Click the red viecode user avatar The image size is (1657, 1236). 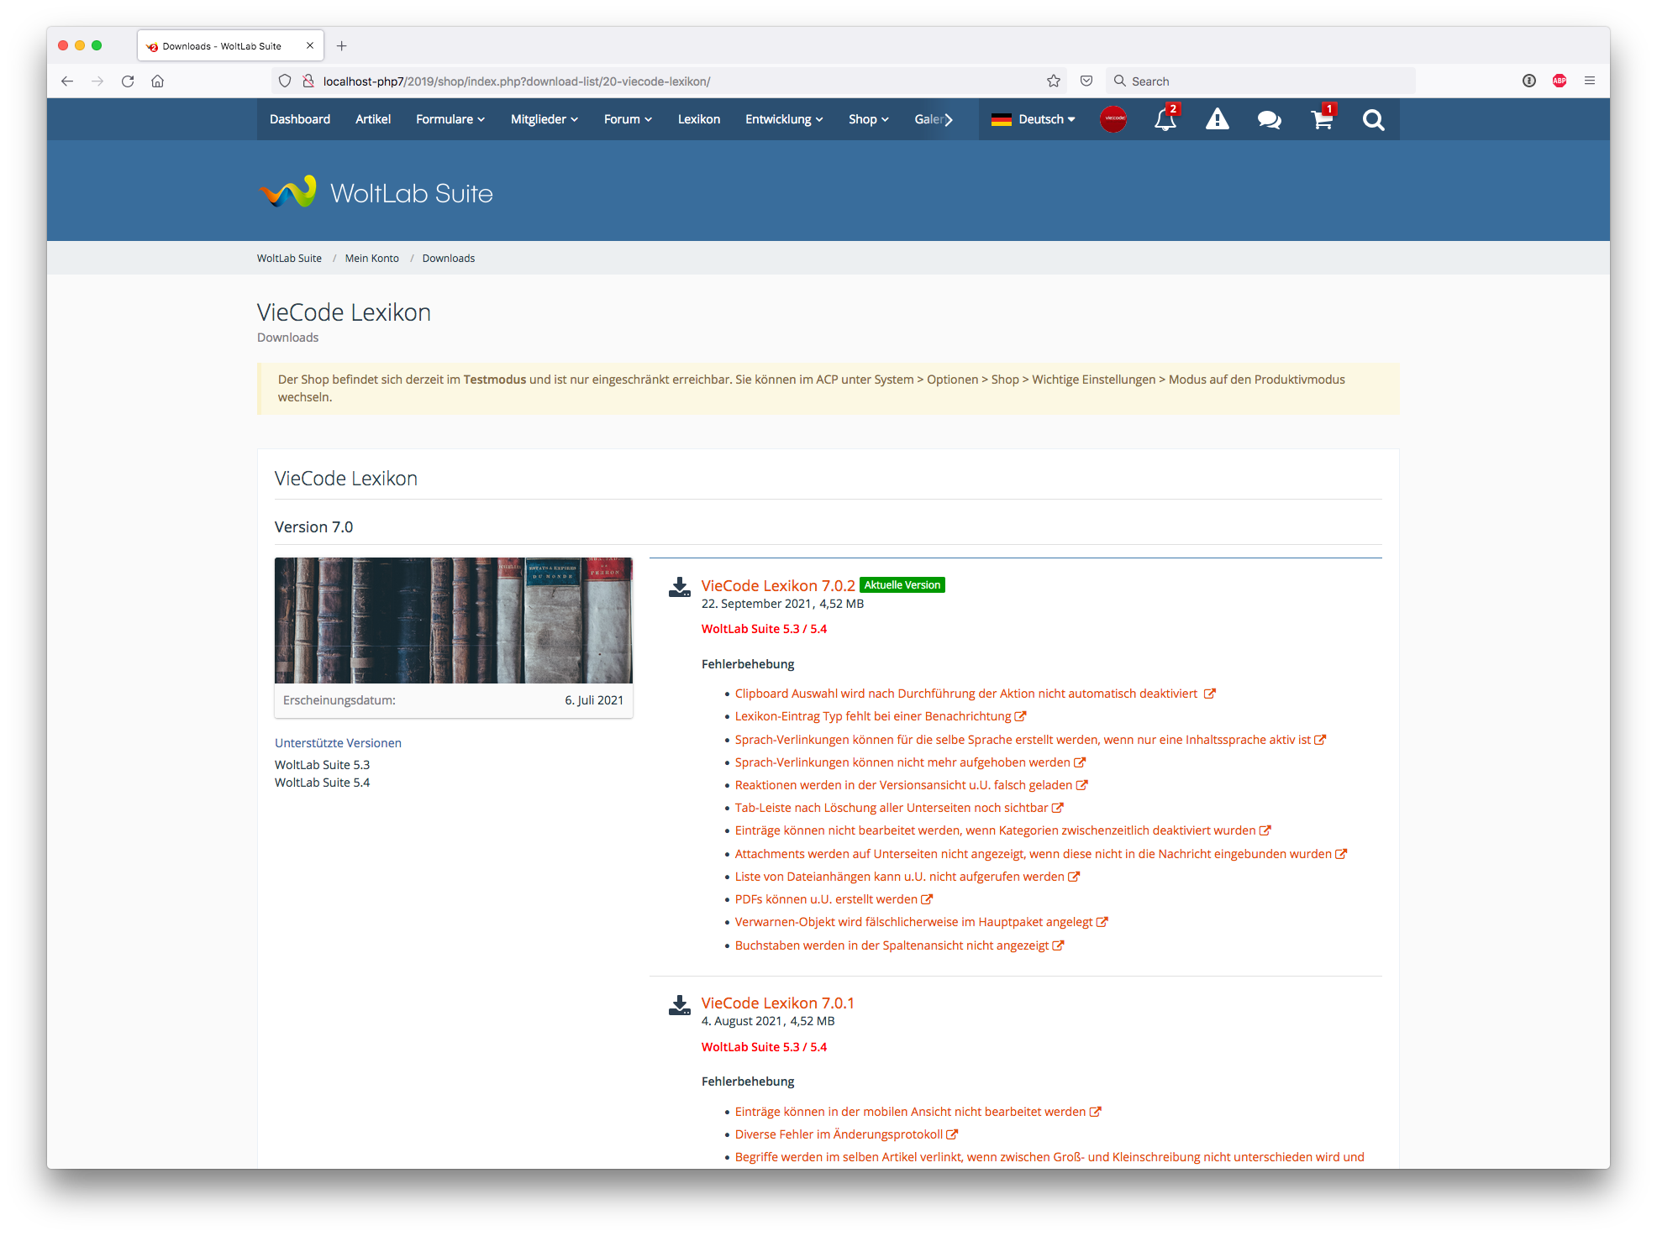[x=1113, y=119]
